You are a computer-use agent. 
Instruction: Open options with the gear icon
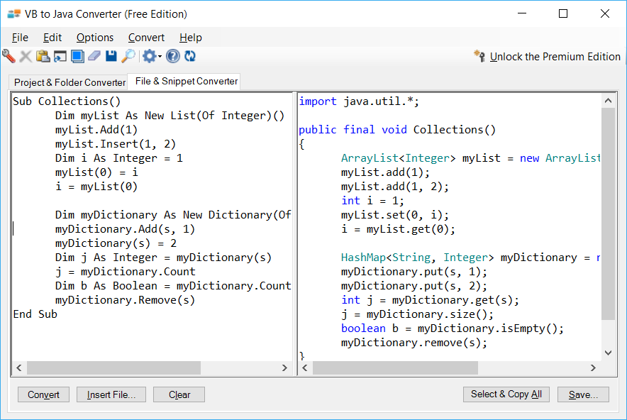click(x=149, y=56)
